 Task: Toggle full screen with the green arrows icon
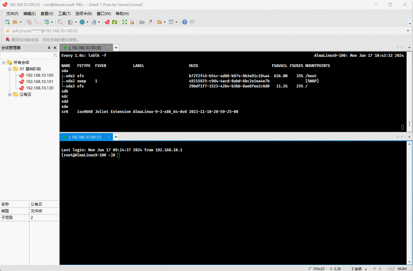tap(125, 22)
